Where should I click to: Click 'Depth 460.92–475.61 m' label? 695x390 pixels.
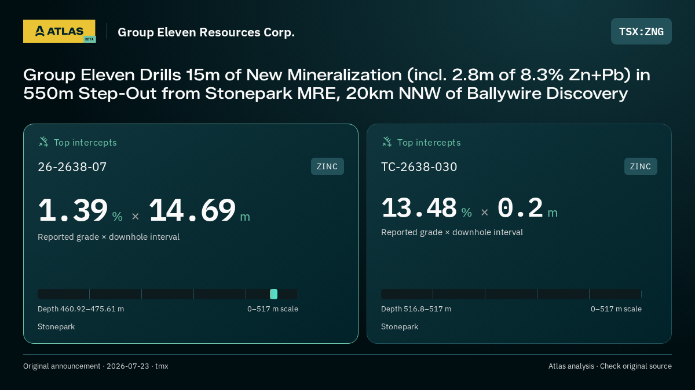pos(81,309)
